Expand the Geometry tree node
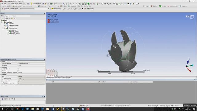The image size is (197, 111). point(4,24)
